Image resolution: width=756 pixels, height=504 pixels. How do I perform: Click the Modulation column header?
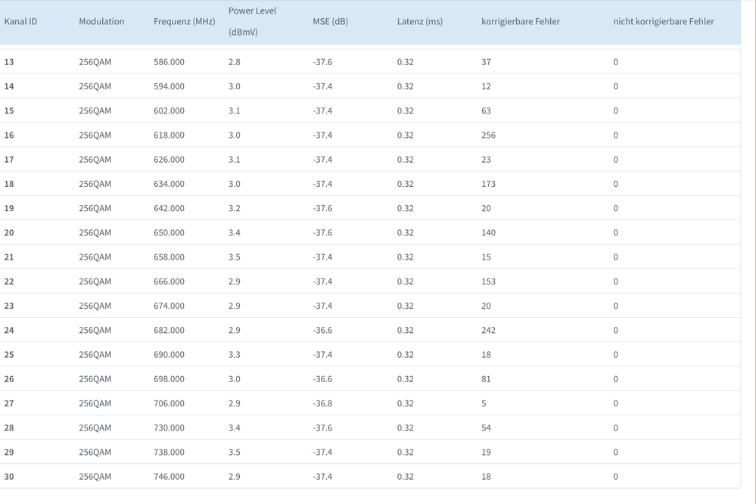click(x=101, y=21)
